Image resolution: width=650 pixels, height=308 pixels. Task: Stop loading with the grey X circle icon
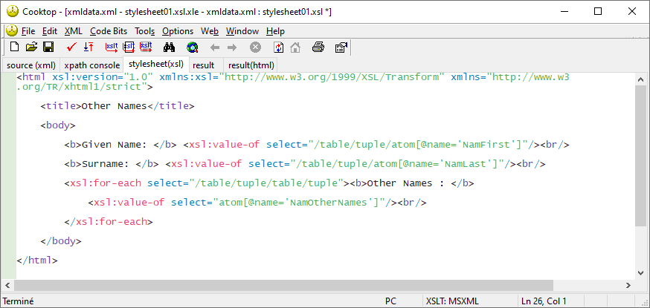pos(255,47)
